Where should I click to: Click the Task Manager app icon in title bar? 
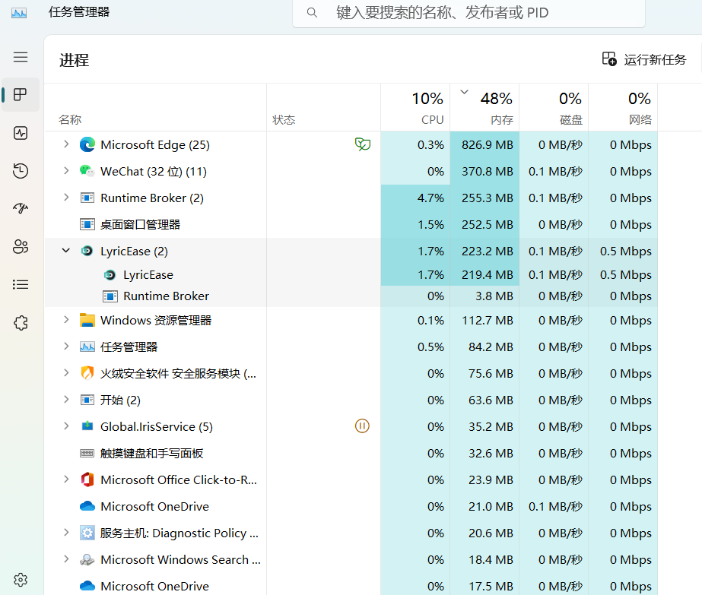[x=19, y=12]
